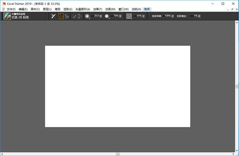Click the paper grain texture icon
The height and width of the screenshot is (156, 239).
click(129, 16)
